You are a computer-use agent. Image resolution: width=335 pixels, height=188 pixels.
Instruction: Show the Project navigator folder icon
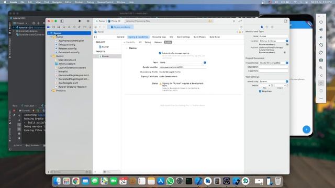coord(49,27)
